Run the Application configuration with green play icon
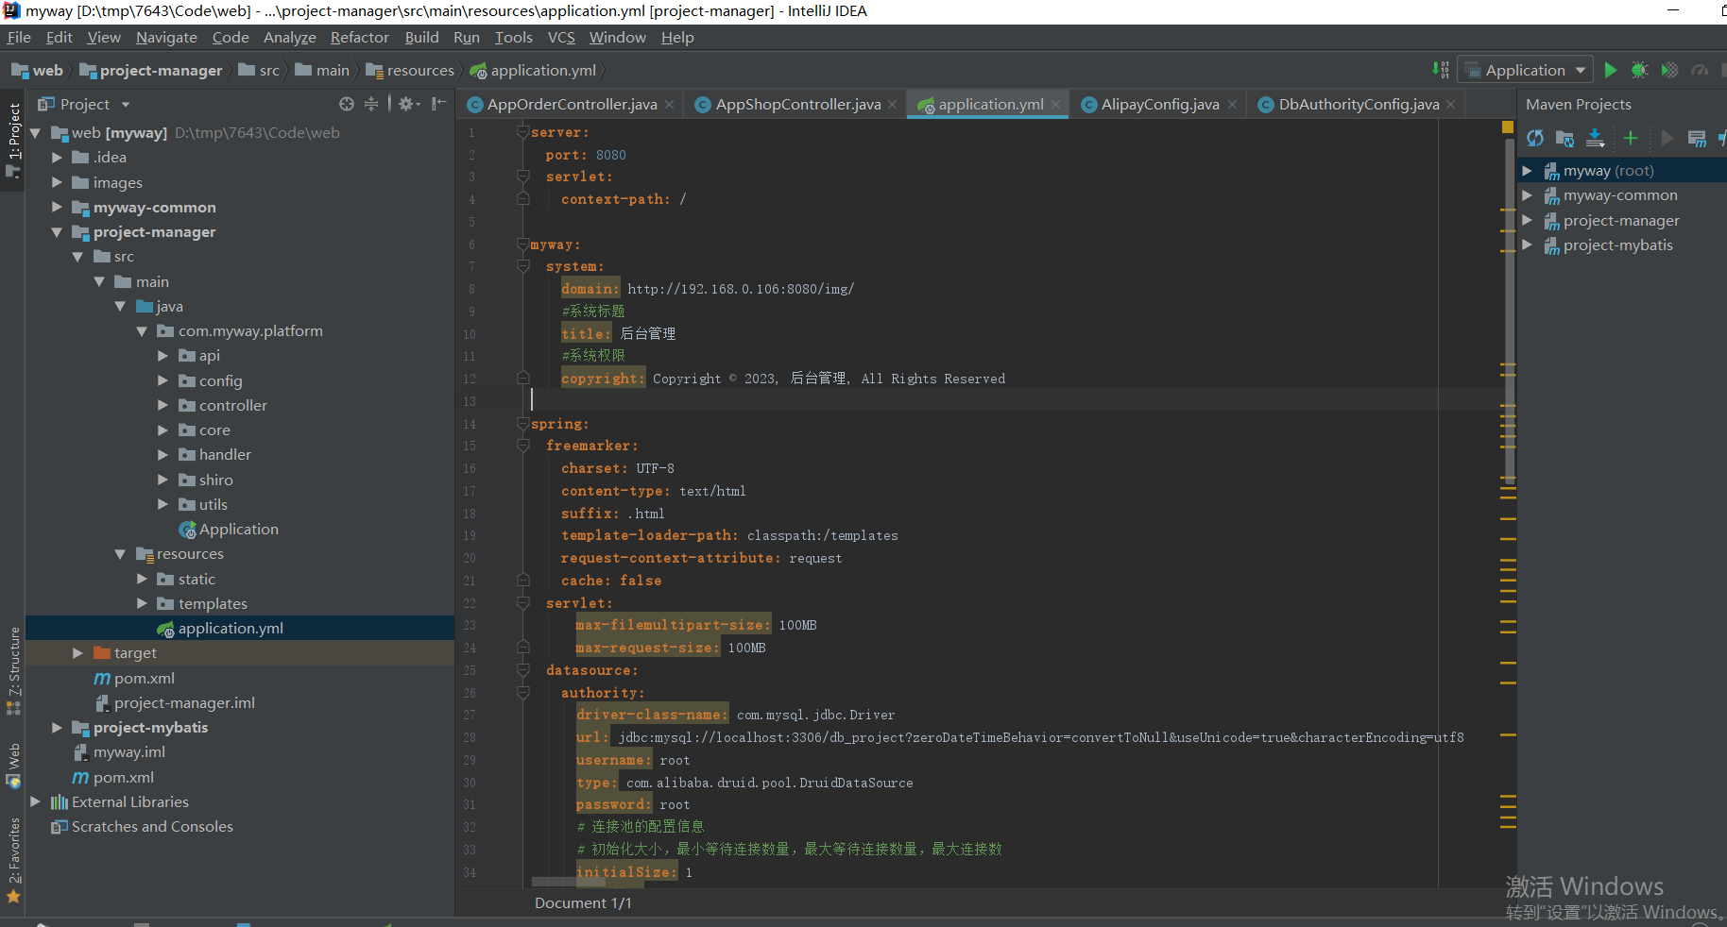 click(x=1611, y=70)
